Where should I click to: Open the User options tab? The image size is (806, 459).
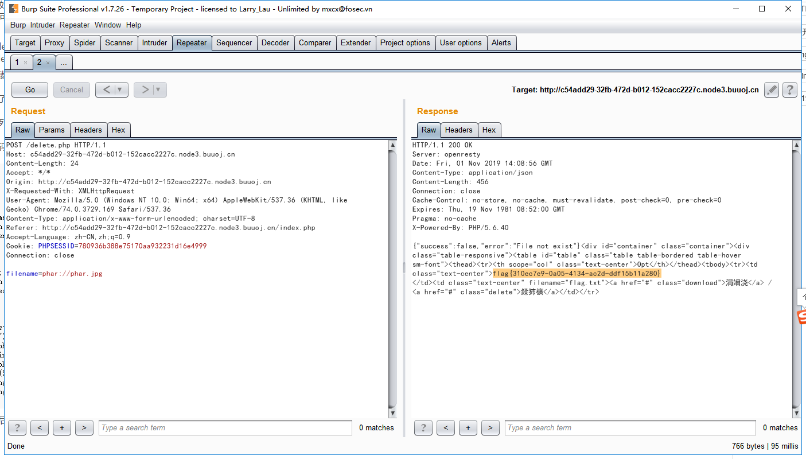[461, 42]
